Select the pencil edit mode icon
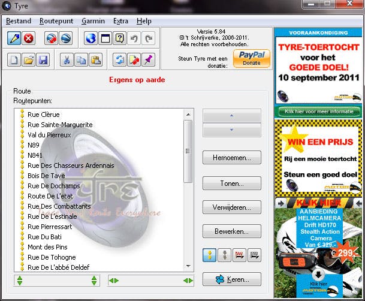Screen dimensions: 365x301 (x=14, y=38)
